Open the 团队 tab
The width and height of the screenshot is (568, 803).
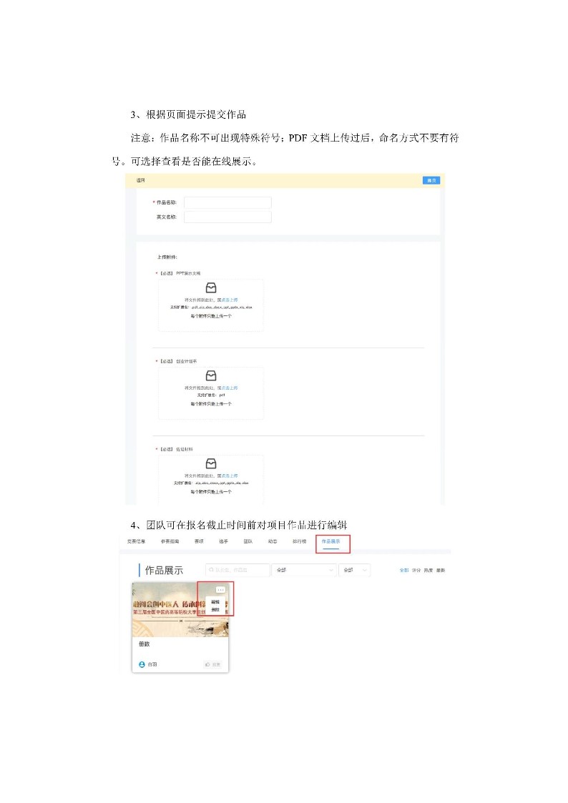click(x=248, y=542)
